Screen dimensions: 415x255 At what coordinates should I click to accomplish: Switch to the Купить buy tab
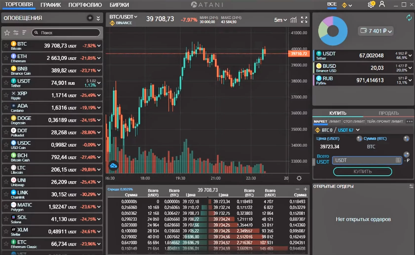pos(338,113)
